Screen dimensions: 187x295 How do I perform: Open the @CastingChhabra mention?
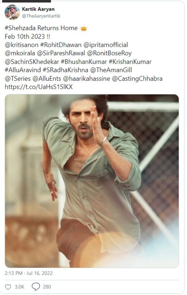137,79
